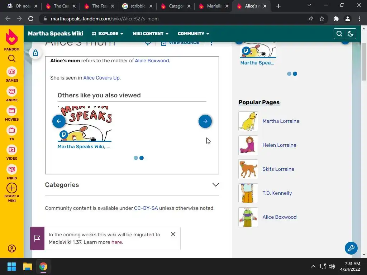The width and height of the screenshot is (367, 275).
Task: Open Martha Lorraine popular page
Action: pos(281,121)
